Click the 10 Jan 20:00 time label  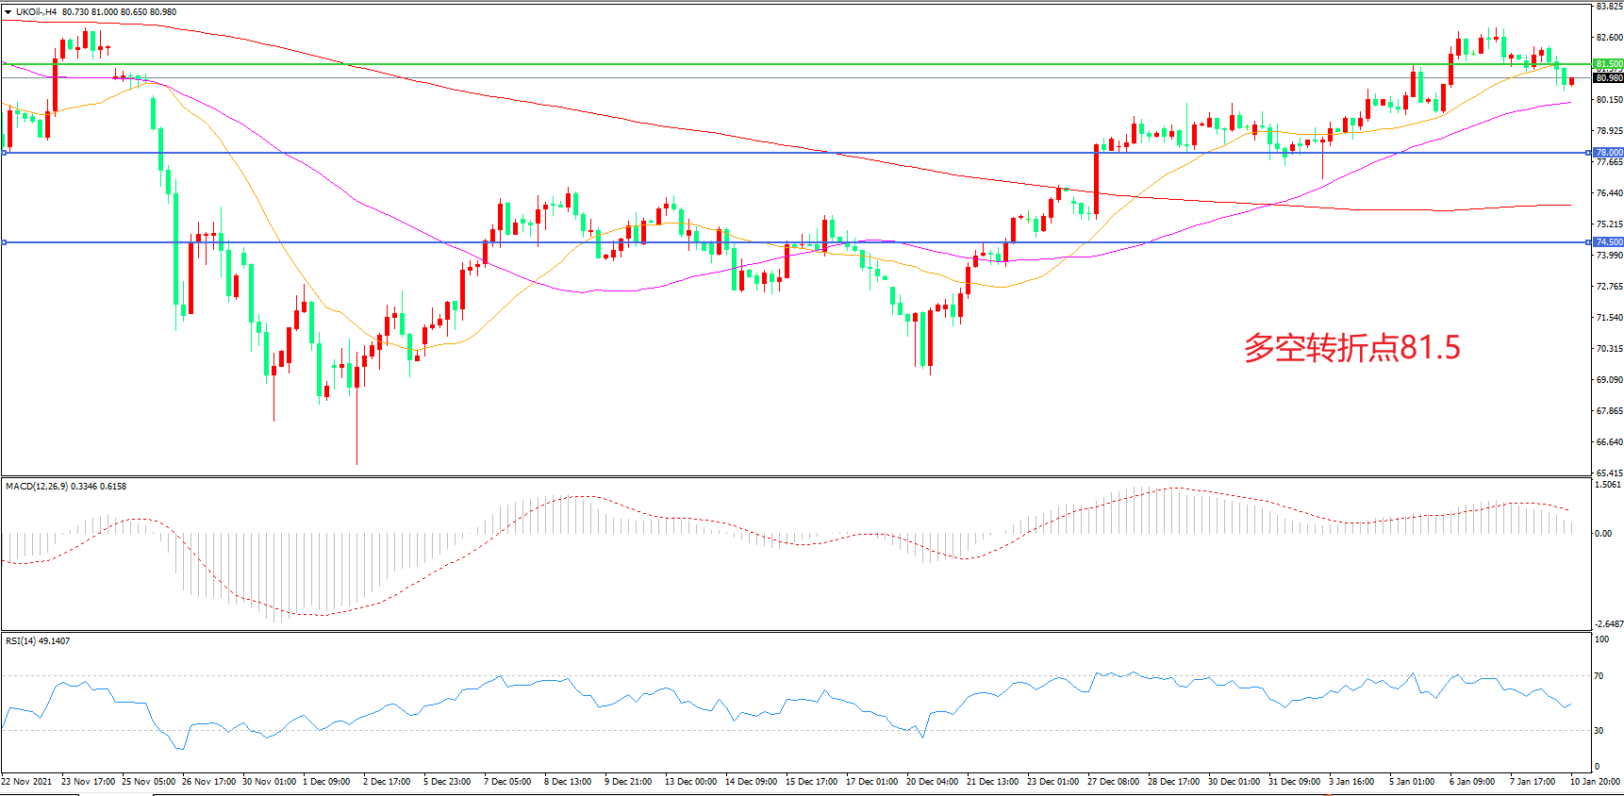tap(1594, 782)
